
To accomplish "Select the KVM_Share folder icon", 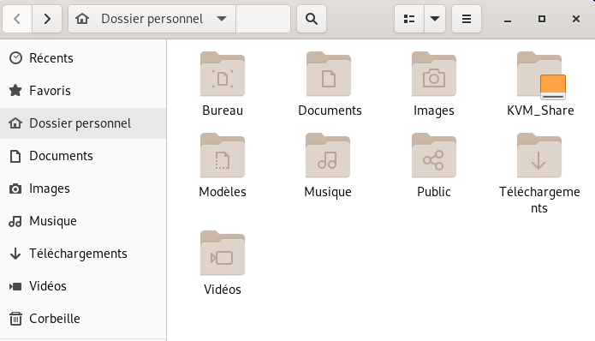I will point(540,75).
